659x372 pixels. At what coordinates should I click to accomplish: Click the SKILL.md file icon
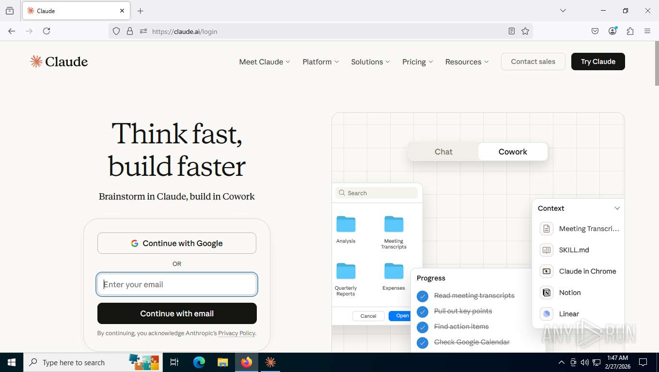[547, 250]
